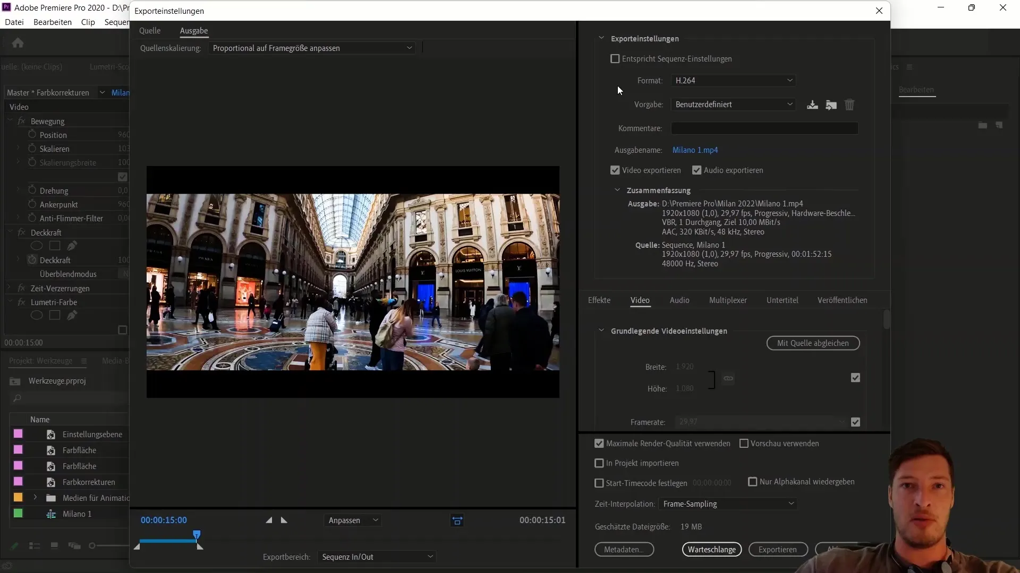Image resolution: width=1020 pixels, height=573 pixels.
Task: Click the width-height link icon
Action: (728, 378)
